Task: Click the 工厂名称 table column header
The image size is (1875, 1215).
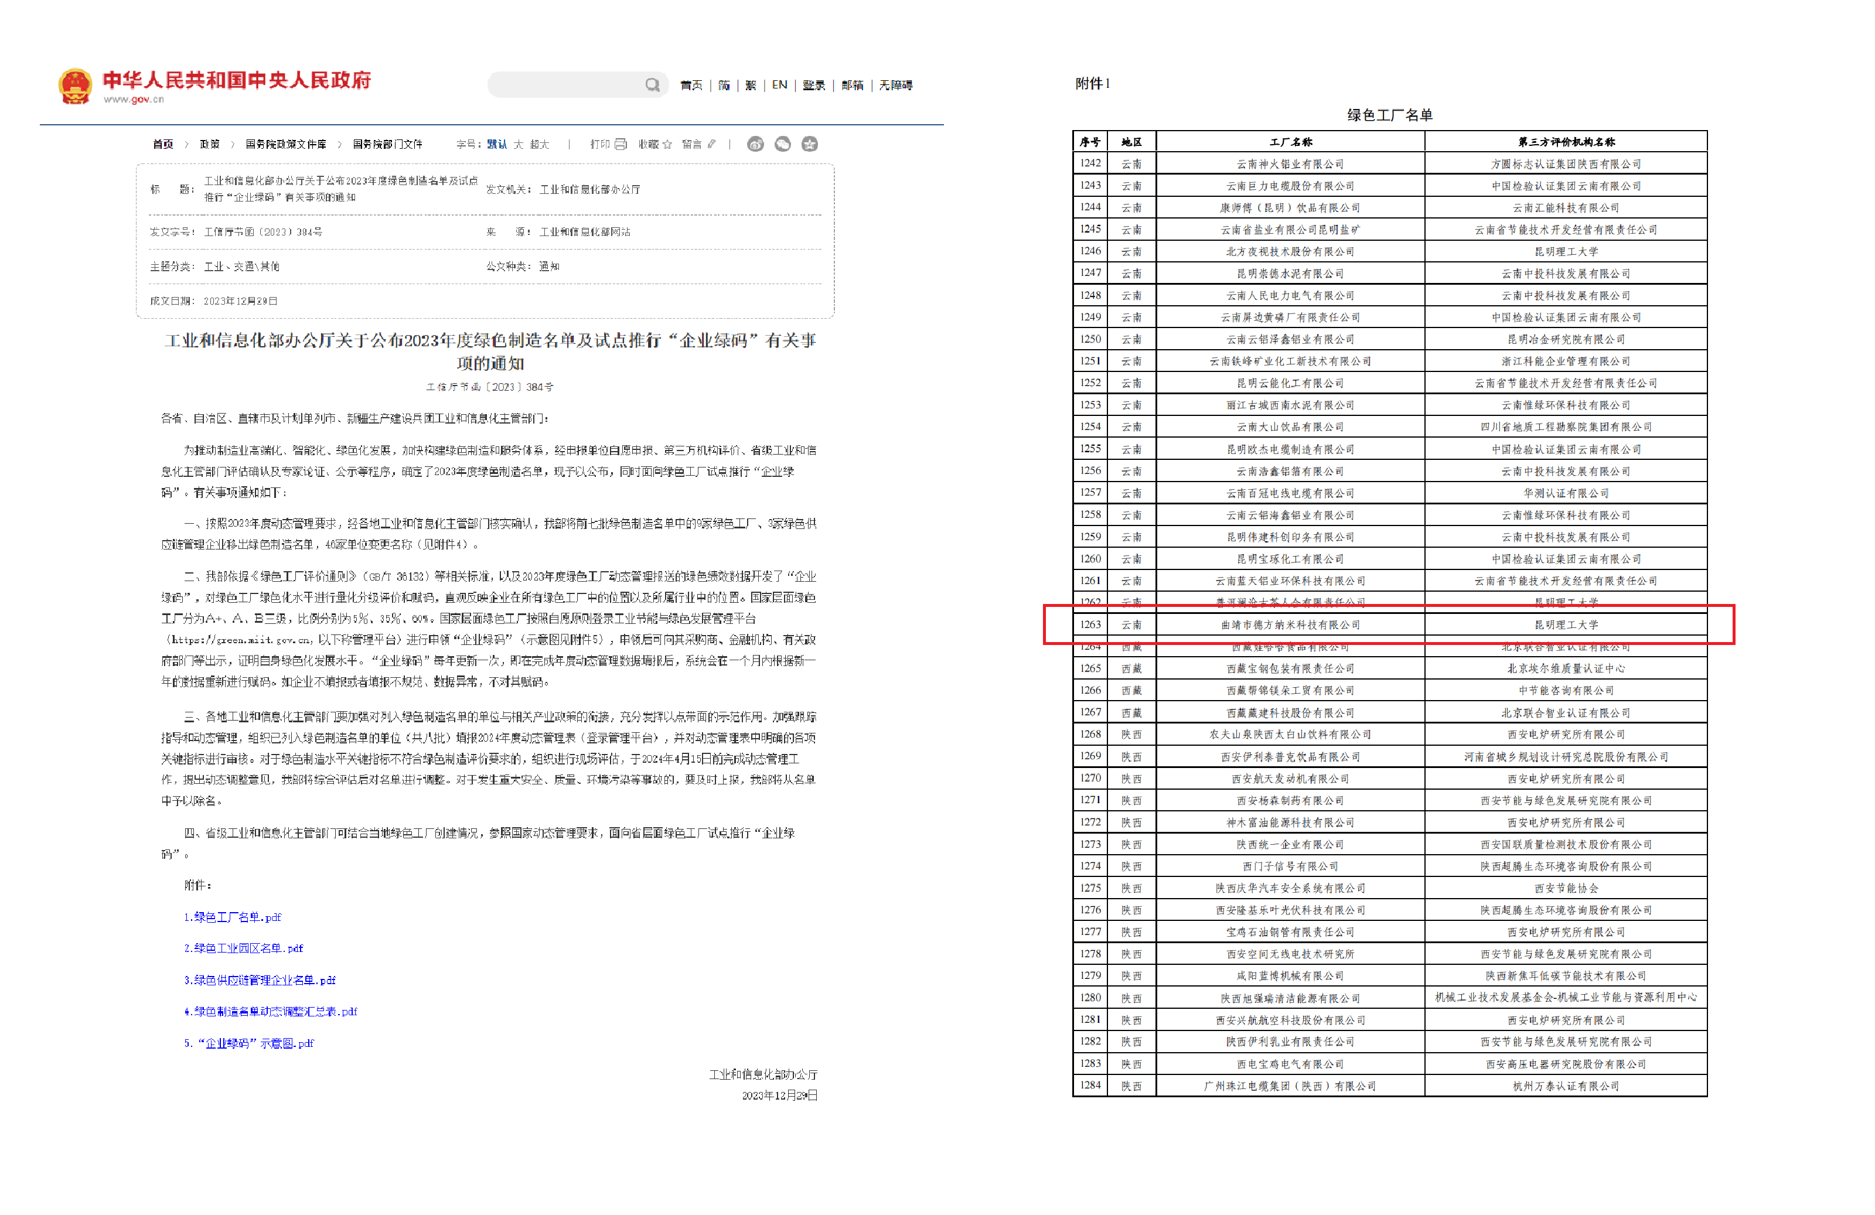Action: [1290, 142]
